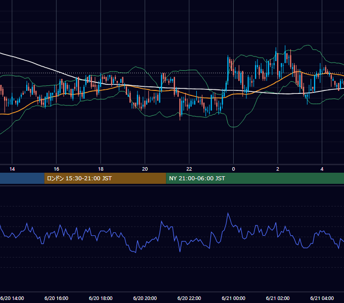Click the 16 hour axis label

click(x=56, y=169)
